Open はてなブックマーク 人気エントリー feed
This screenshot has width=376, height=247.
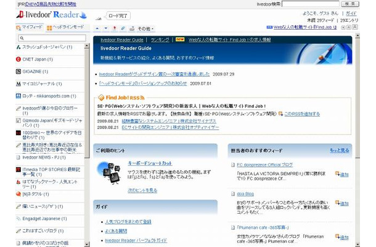point(50,184)
